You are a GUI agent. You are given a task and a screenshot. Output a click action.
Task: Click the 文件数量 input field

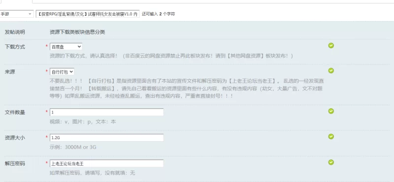click(106, 112)
